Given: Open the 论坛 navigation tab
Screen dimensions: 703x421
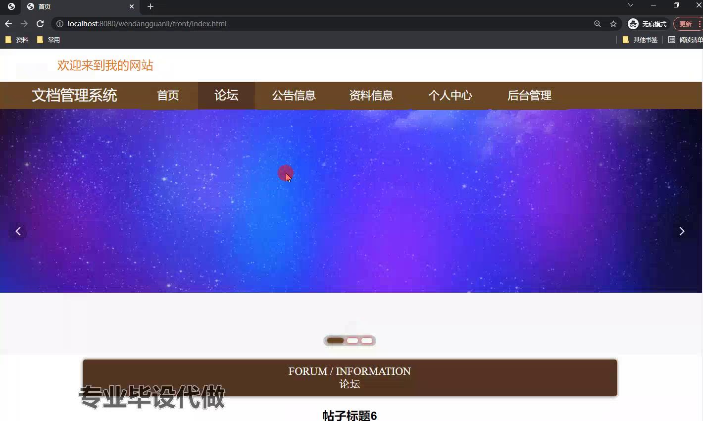Looking at the screenshot, I should pos(226,96).
